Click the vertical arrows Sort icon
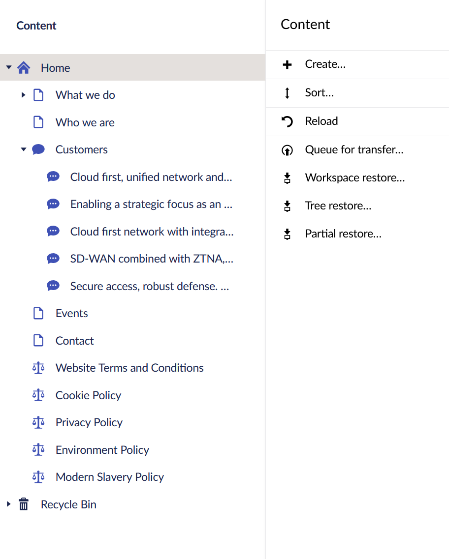 pos(287,93)
